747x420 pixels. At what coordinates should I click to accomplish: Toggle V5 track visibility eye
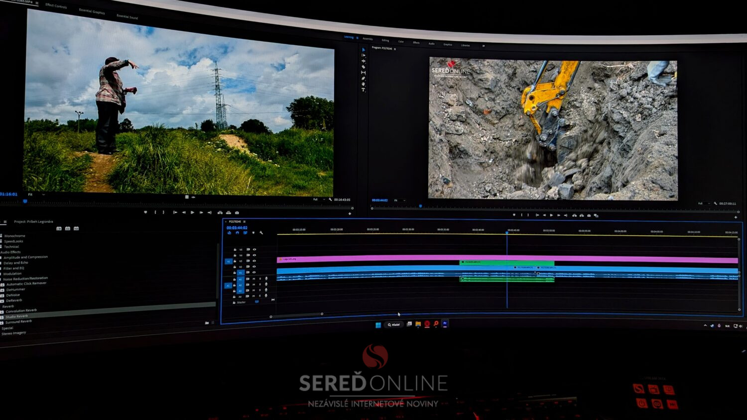tap(254, 250)
